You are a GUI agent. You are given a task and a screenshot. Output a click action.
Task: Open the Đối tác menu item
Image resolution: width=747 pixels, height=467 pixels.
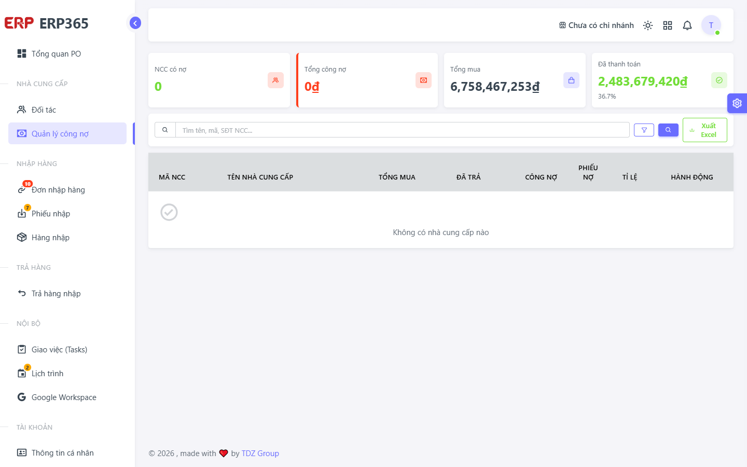pyautogui.click(x=67, y=109)
